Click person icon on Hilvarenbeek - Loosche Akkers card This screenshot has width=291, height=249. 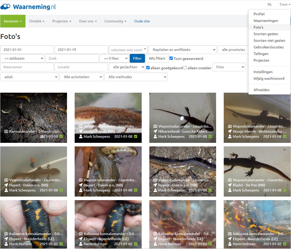(155, 136)
